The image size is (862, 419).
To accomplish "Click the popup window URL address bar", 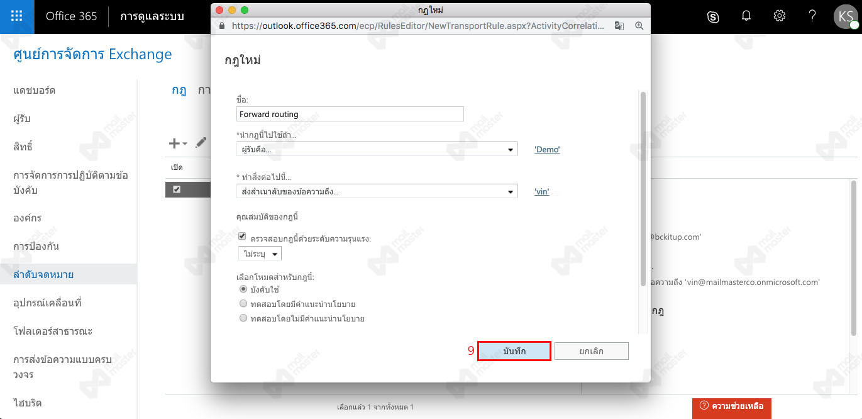I will [418, 26].
